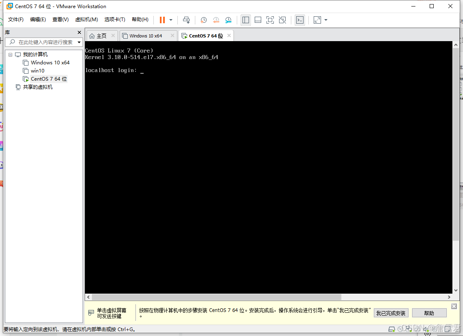Viewport: 463px width, 336px height.
Task: Click the horizontal scrollbar thumb
Action: point(216,297)
